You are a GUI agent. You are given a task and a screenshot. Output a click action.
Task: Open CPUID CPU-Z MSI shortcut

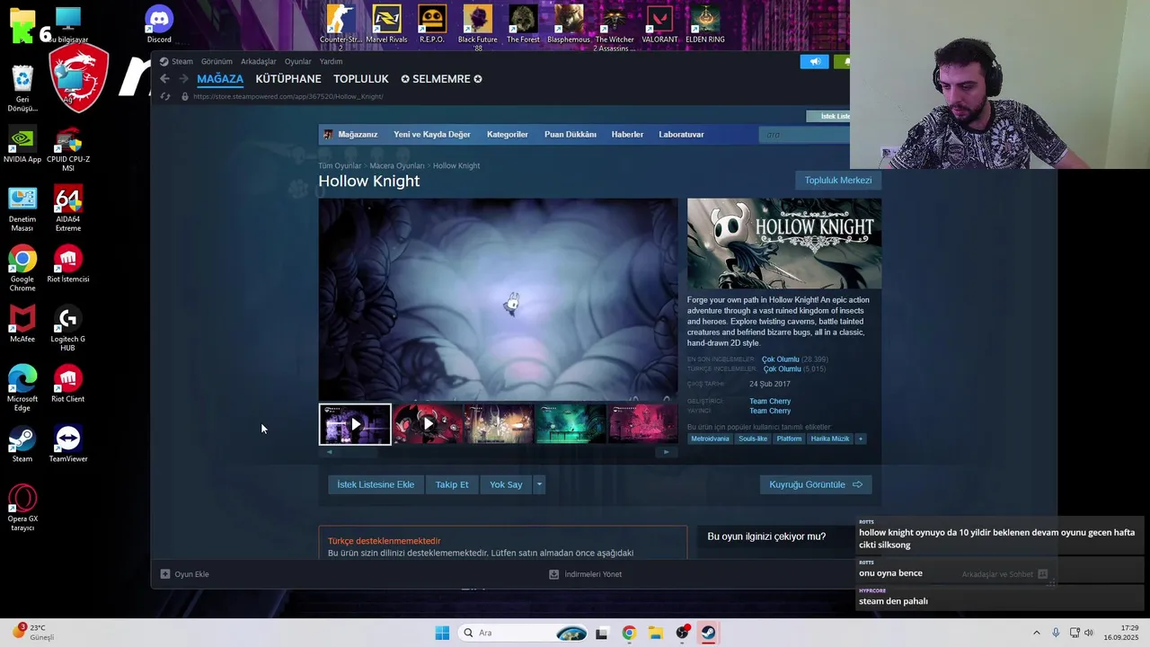coord(68,149)
